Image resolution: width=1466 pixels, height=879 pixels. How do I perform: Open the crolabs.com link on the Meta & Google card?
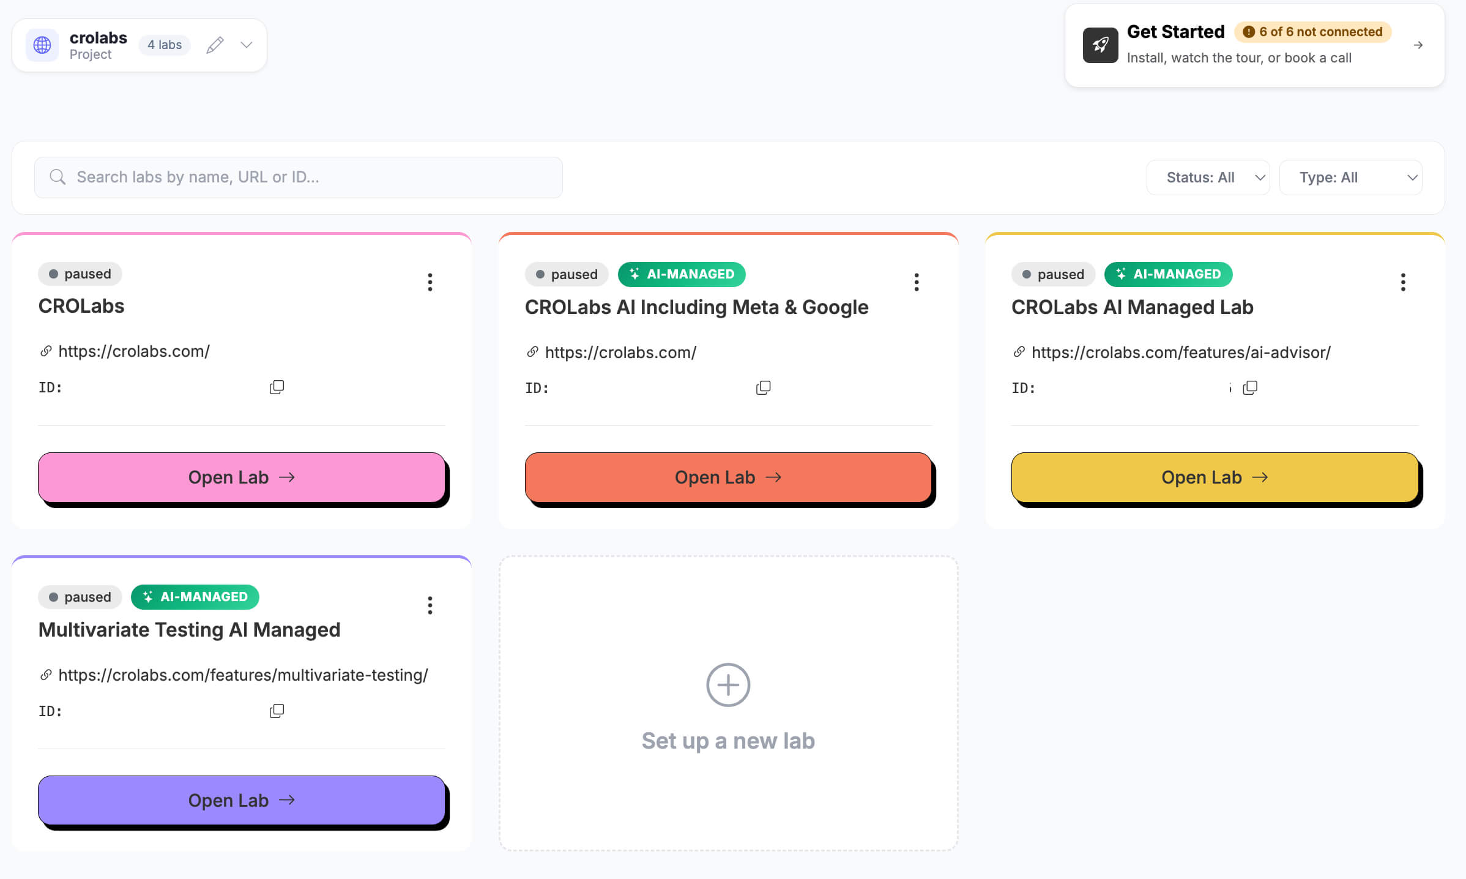click(x=620, y=353)
